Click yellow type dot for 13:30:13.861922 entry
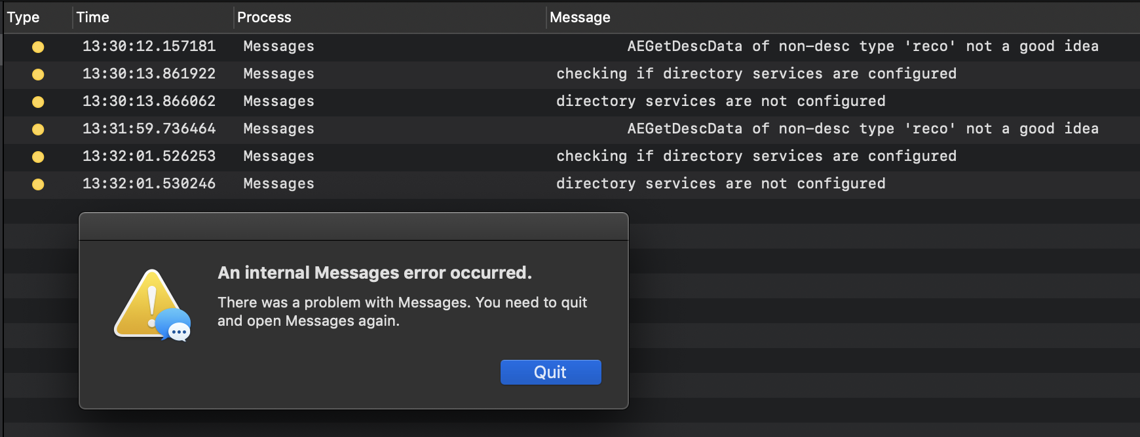Viewport: 1140px width, 437px height. pyautogui.click(x=38, y=74)
